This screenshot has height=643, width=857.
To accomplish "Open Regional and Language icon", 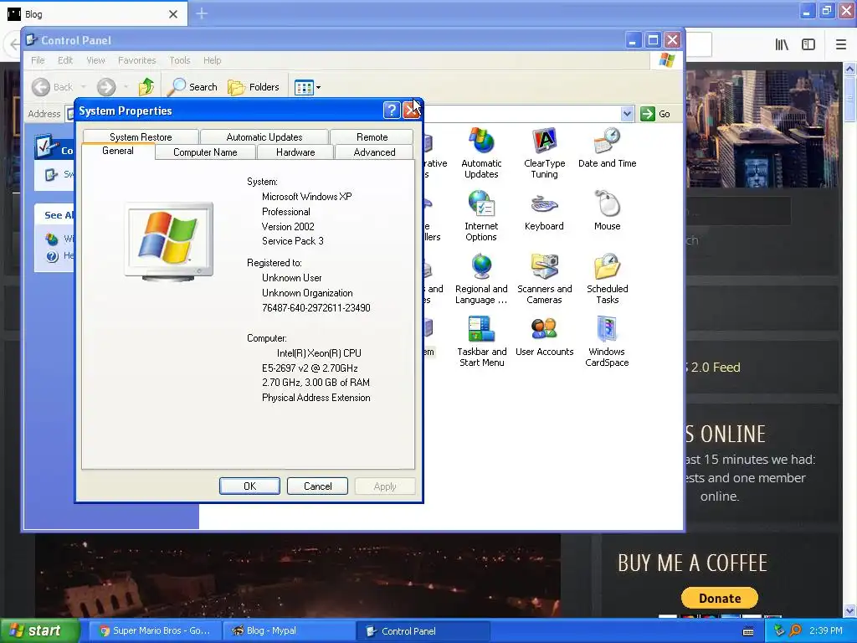I will click(x=481, y=279).
